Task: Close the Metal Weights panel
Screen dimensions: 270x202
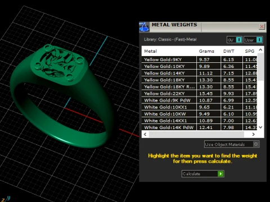Action: click(262, 26)
